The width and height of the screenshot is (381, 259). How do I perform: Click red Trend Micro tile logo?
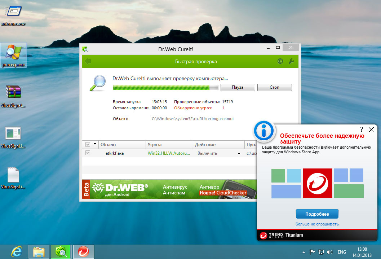317,183
